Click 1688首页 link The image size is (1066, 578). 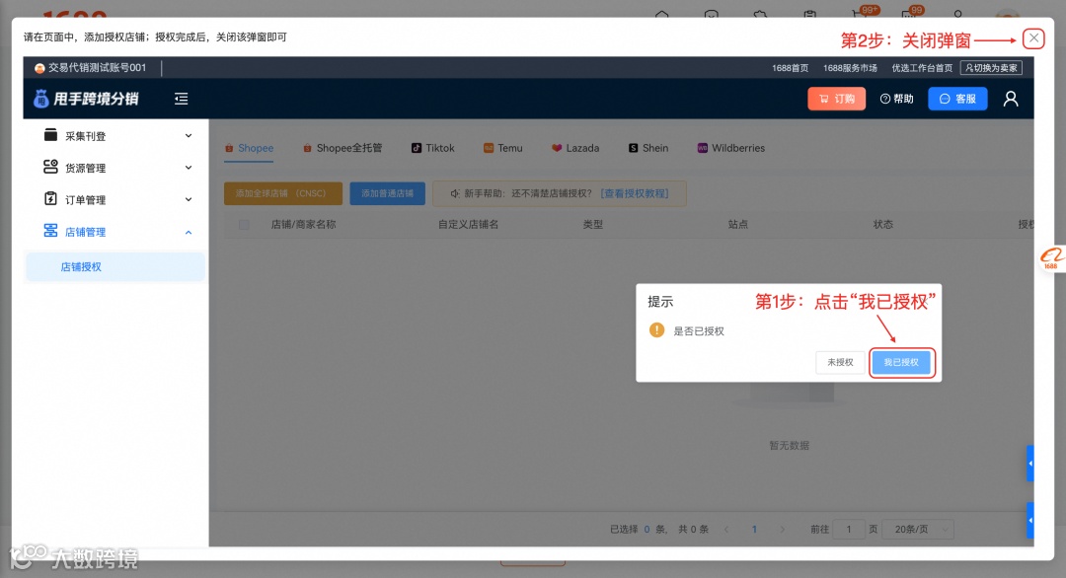[x=790, y=68]
